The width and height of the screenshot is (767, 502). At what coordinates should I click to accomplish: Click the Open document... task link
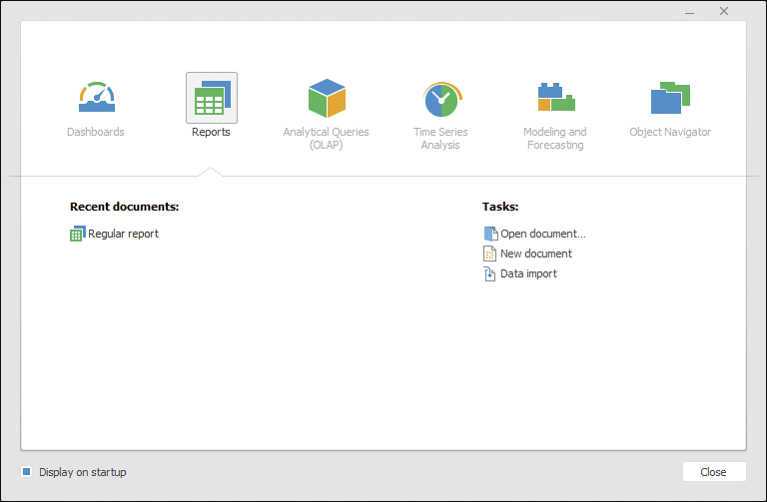point(543,234)
